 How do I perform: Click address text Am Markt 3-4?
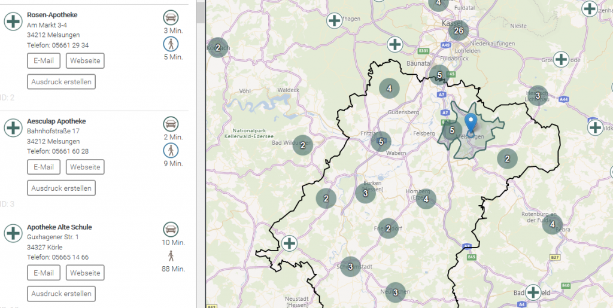(x=47, y=25)
